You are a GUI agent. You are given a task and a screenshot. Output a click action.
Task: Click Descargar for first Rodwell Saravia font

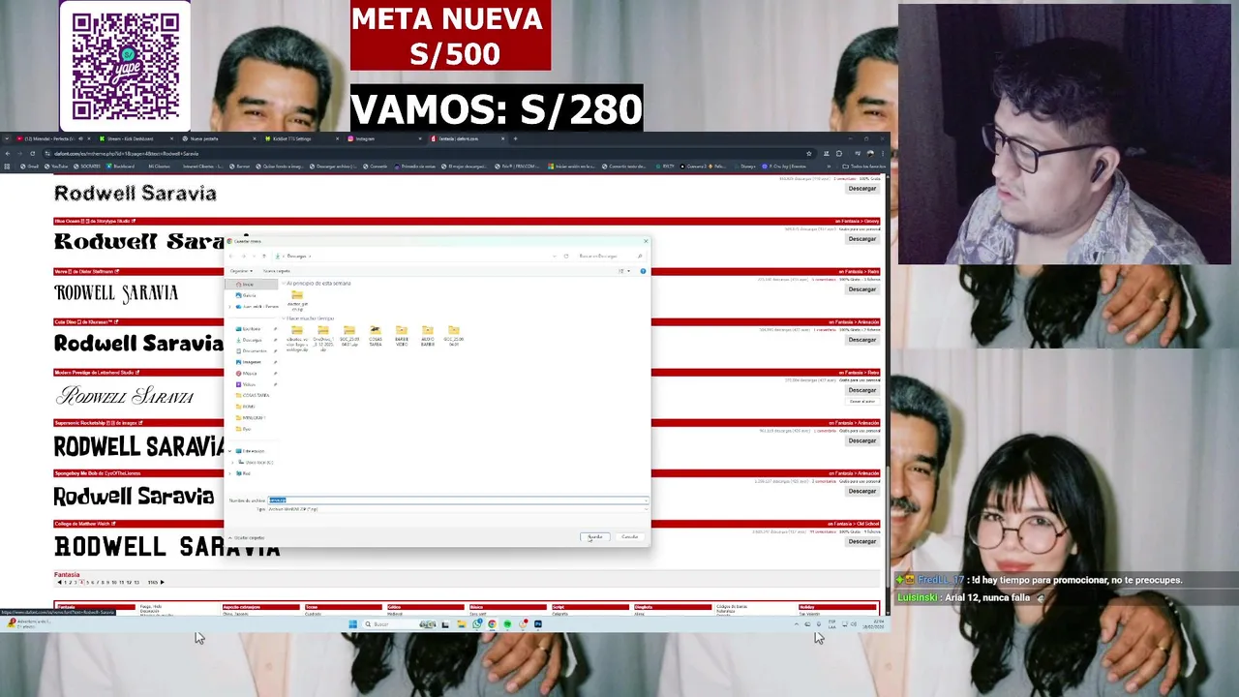coord(861,189)
